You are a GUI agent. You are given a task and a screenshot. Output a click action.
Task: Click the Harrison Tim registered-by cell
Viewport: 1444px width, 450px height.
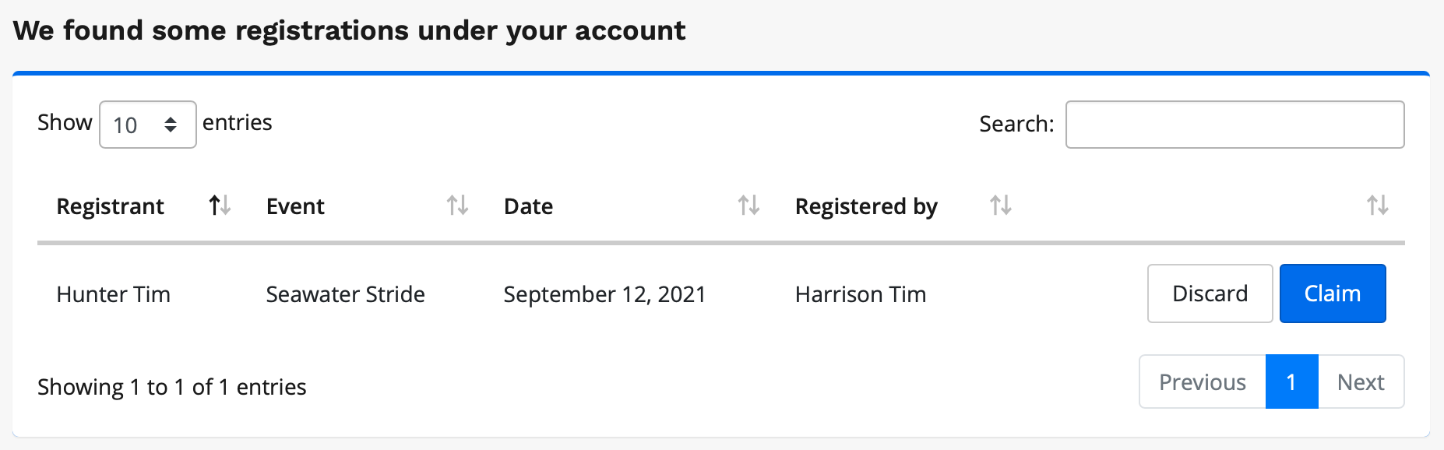[861, 294]
